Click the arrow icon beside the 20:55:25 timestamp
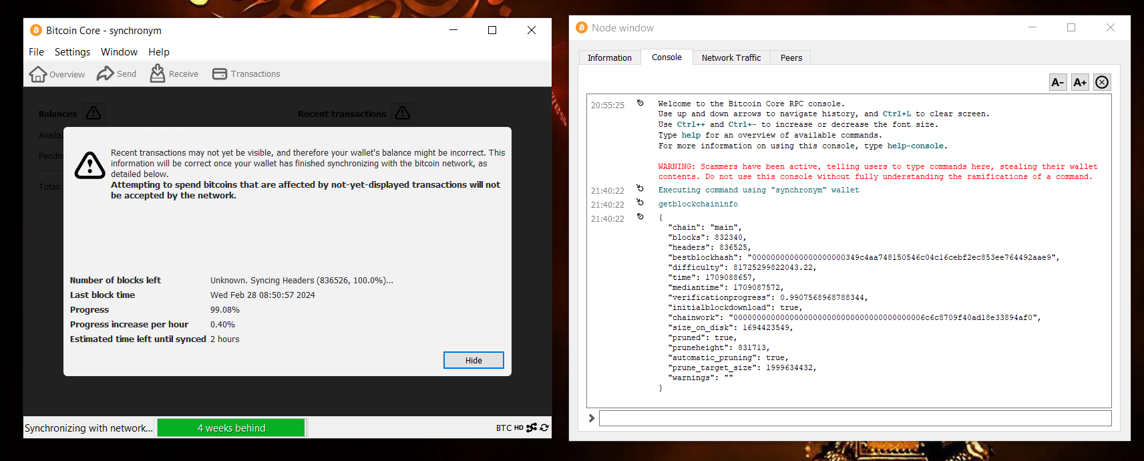This screenshot has height=461, width=1144. pos(640,103)
